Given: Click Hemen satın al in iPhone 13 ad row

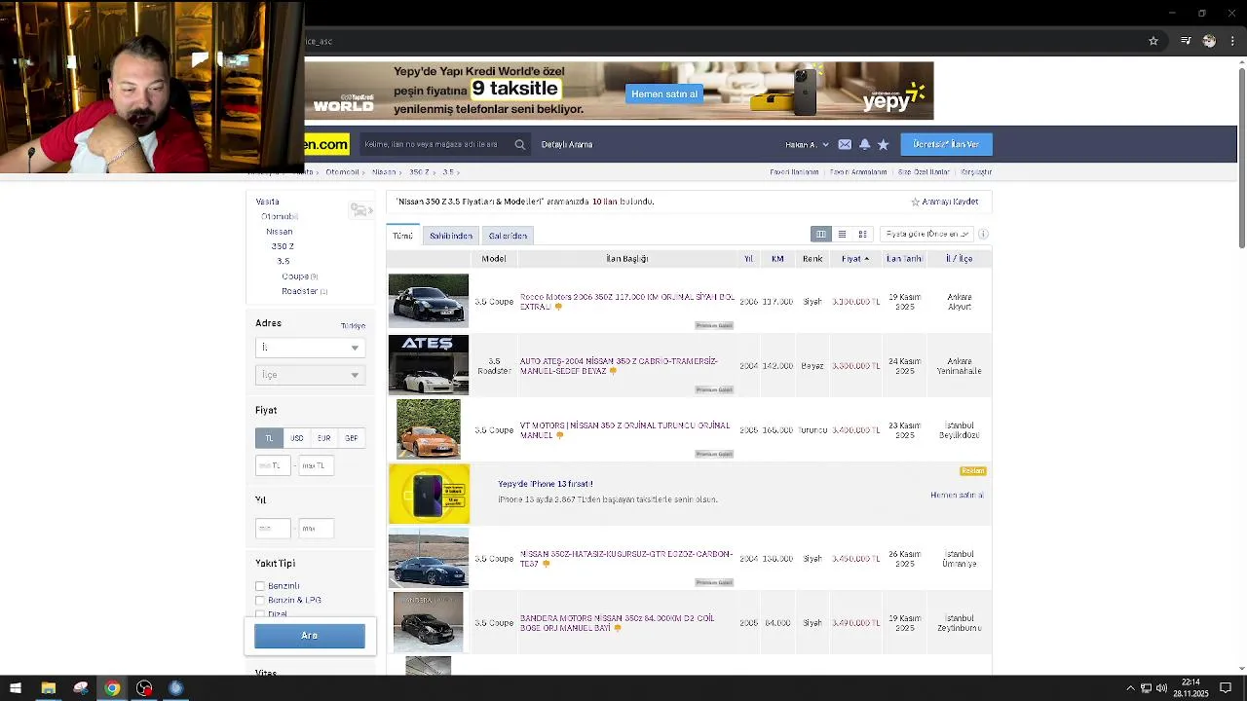Looking at the screenshot, I should [x=957, y=496].
